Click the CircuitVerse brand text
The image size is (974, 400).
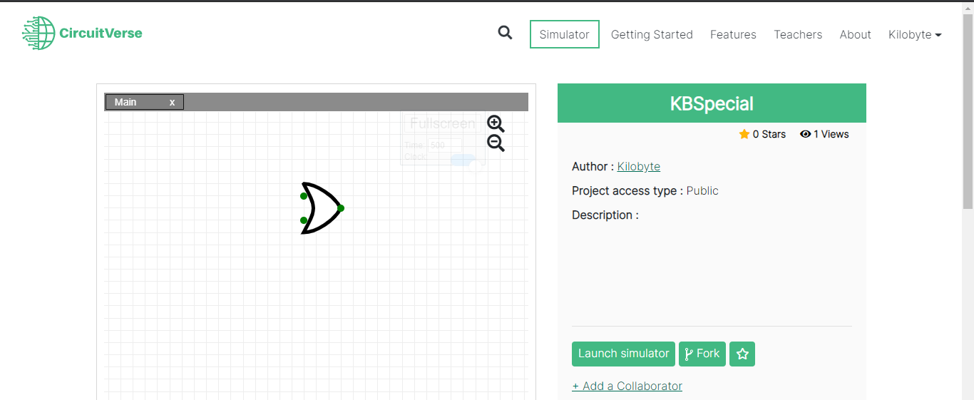[101, 33]
